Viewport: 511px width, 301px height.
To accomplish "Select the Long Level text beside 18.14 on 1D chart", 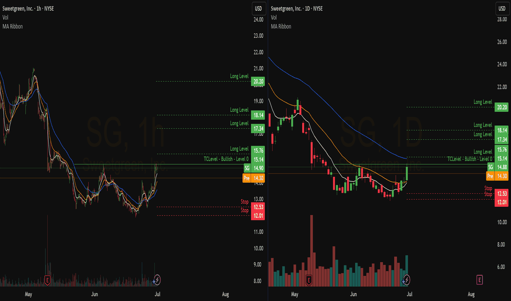I will pos(482,125).
